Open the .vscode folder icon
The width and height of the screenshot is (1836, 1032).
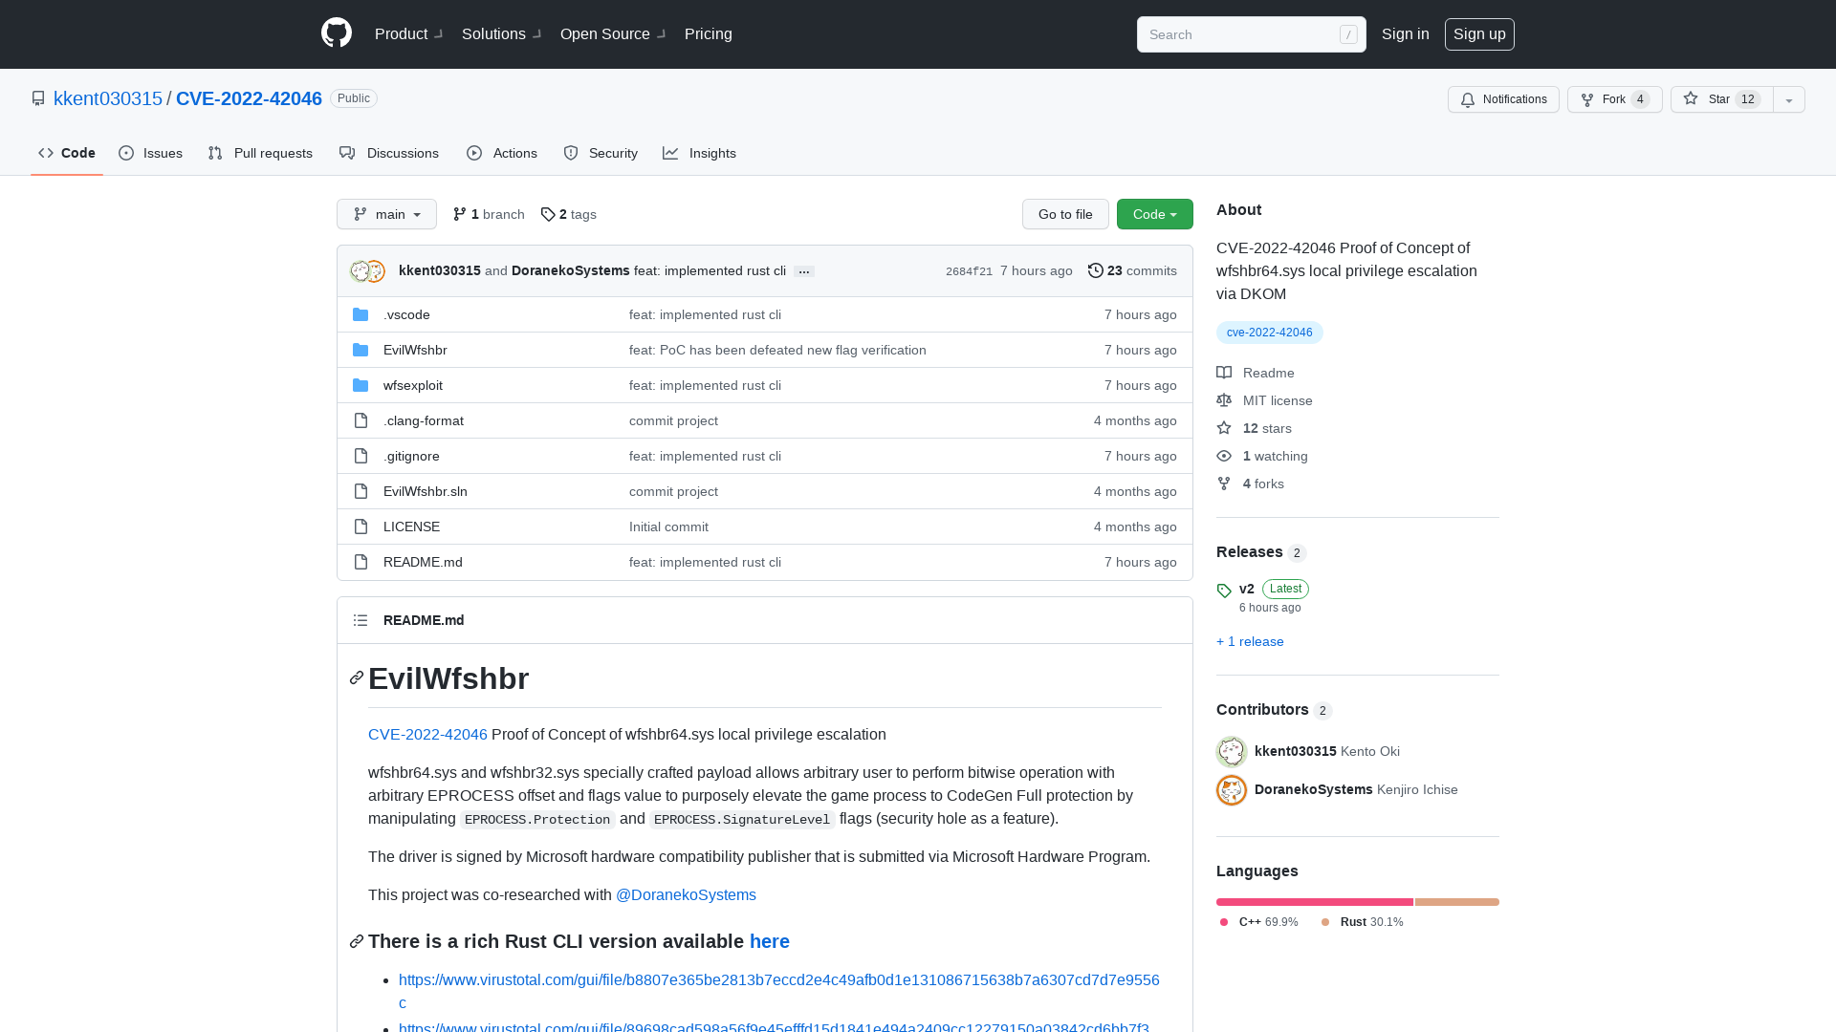(x=361, y=314)
